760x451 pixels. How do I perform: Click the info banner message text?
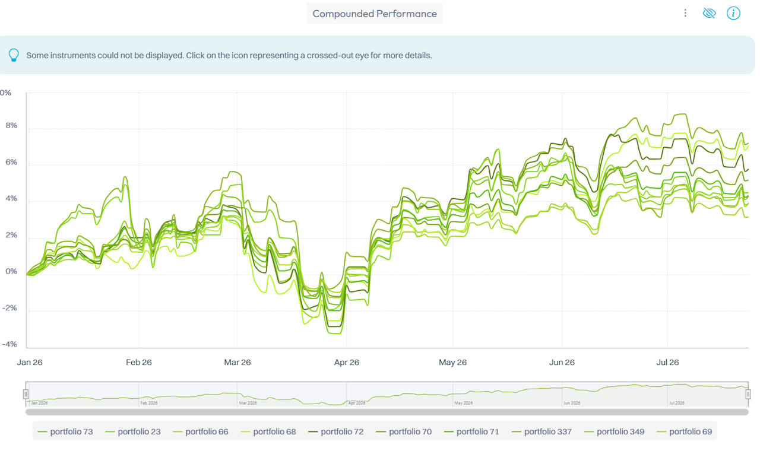(229, 55)
